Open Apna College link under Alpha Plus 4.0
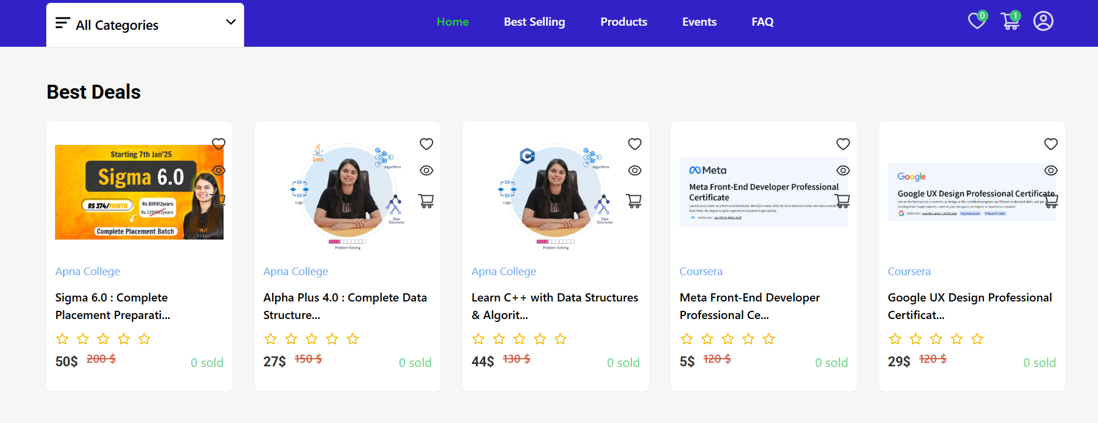Screen dimensions: 1098x423 pyautogui.click(x=296, y=272)
